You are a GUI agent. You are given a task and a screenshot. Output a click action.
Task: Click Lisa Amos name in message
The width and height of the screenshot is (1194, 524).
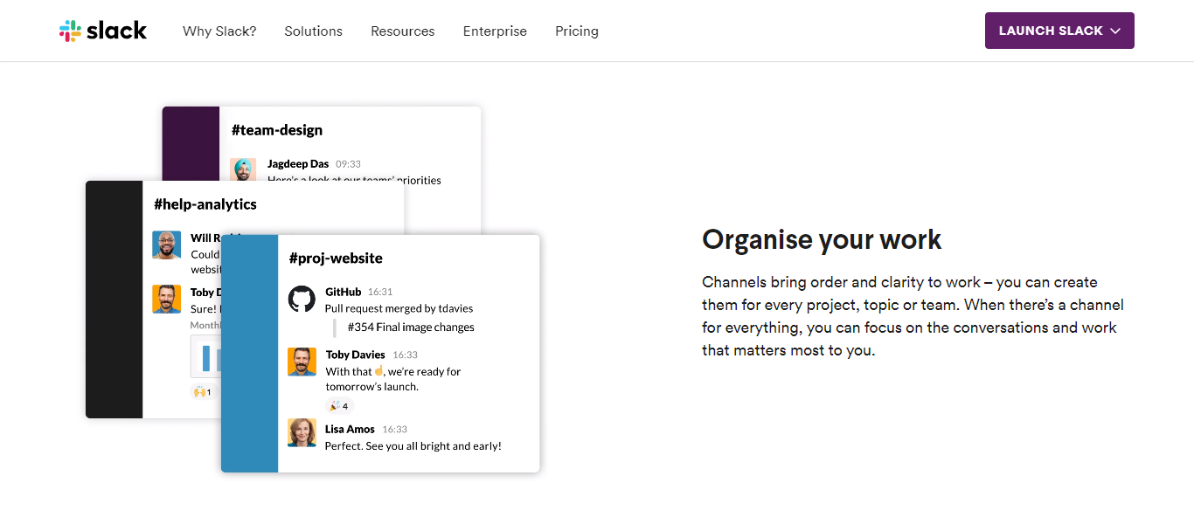[350, 429]
